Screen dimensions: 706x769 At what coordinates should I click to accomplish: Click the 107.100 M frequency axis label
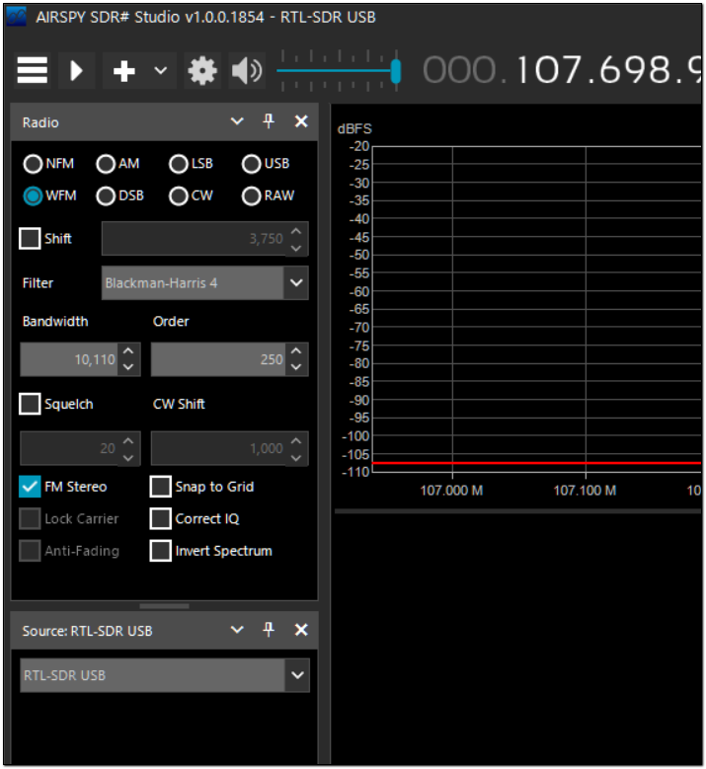point(585,491)
